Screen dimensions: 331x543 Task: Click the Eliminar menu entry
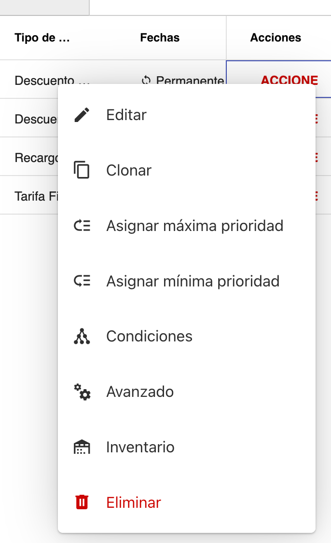tap(133, 502)
